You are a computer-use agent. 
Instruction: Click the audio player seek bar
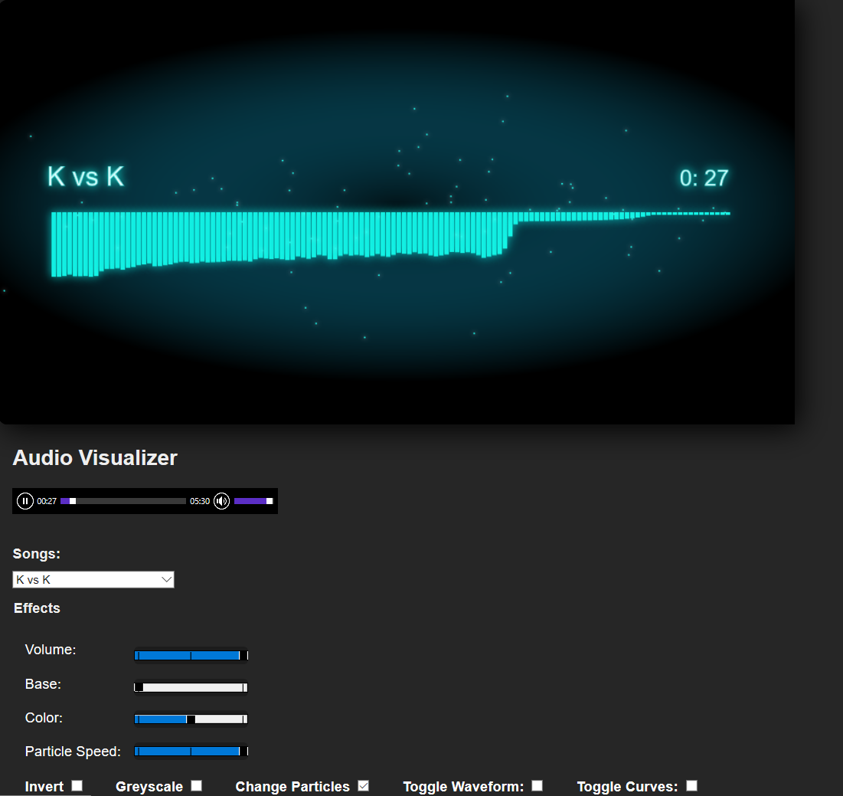pos(123,501)
